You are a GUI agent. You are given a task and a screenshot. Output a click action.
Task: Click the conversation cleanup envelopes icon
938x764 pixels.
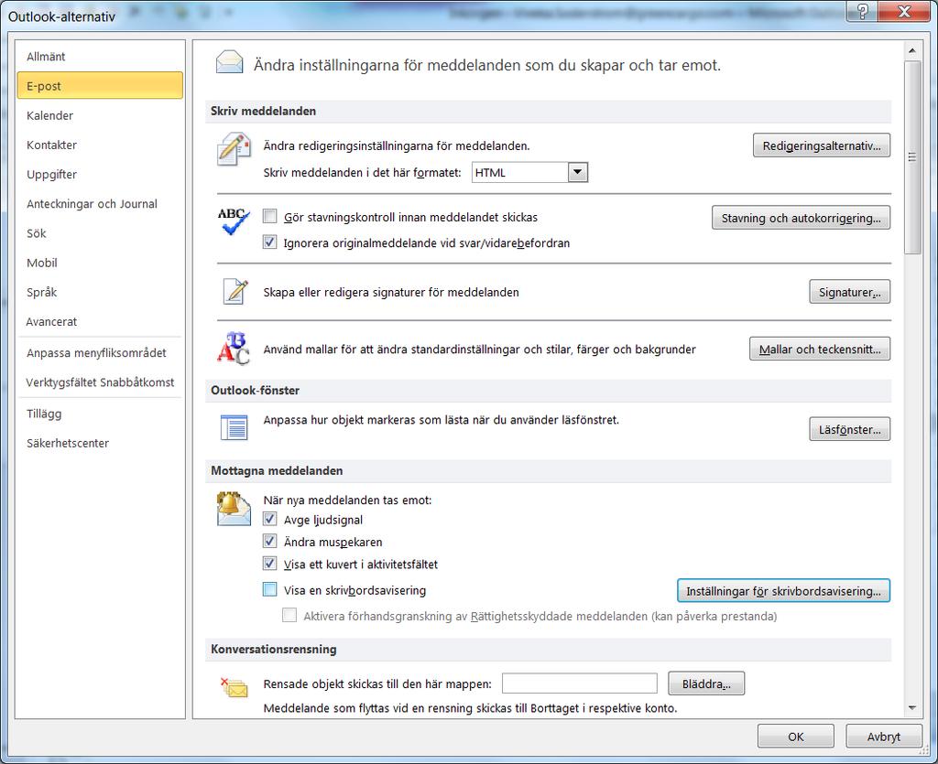point(234,687)
